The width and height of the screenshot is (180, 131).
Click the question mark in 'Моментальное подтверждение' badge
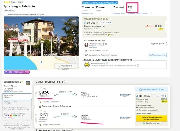tap(116, 3)
